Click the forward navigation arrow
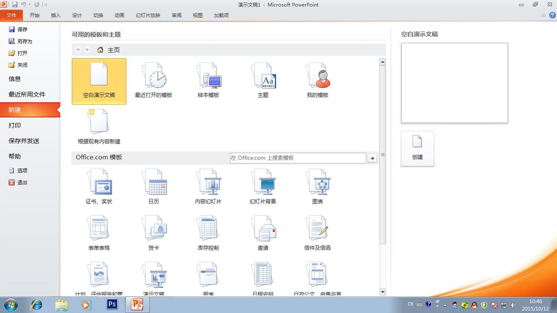Viewport: 557px width, 313px height. pos(87,50)
